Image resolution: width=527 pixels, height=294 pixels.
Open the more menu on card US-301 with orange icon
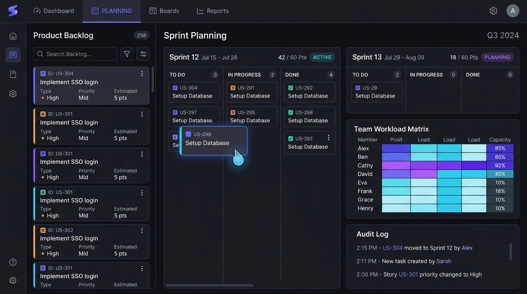(x=142, y=114)
